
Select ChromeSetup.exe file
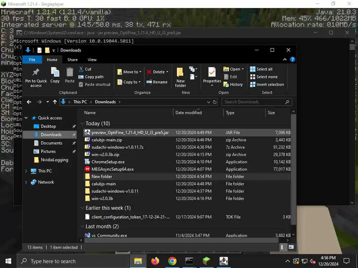187,162
